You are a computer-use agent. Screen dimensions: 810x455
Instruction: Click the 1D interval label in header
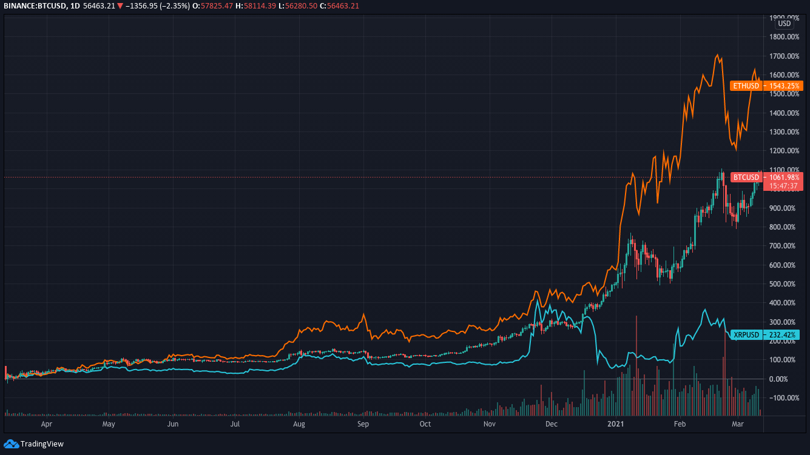click(73, 6)
